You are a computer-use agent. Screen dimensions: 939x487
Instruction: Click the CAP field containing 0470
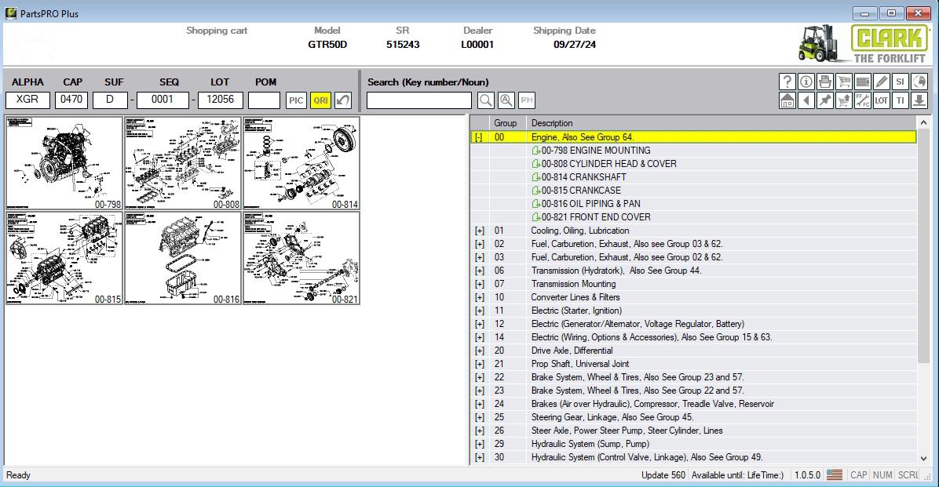point(71,100)
